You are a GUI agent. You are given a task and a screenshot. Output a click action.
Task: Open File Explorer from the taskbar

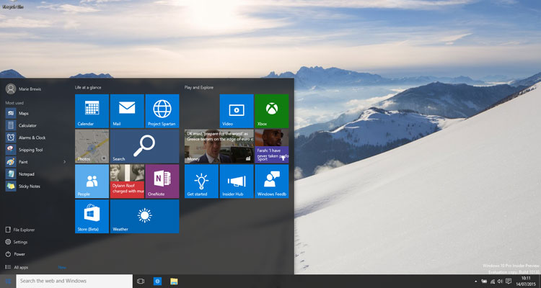tap(174, 281)
